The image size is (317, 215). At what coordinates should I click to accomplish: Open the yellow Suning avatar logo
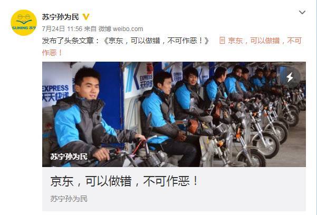pos(24,23)
